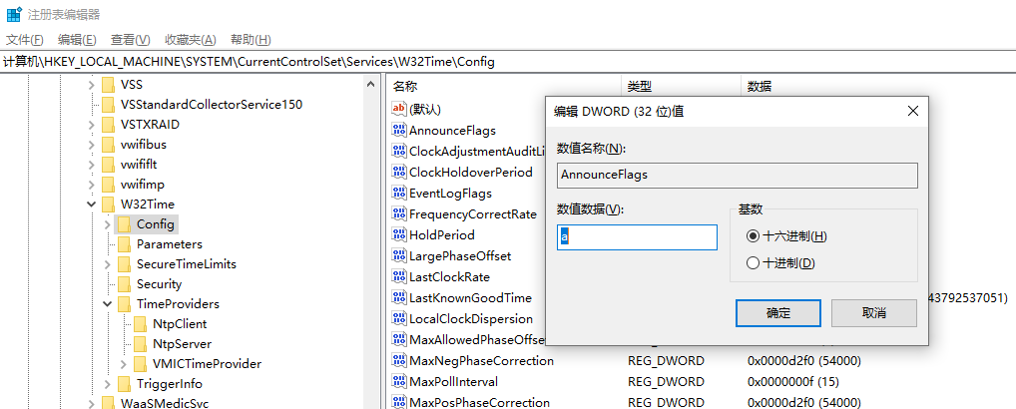Click the LargePhaseOffset value icon
This screenshot has height=409, width=1016.
tap(399, 255)
